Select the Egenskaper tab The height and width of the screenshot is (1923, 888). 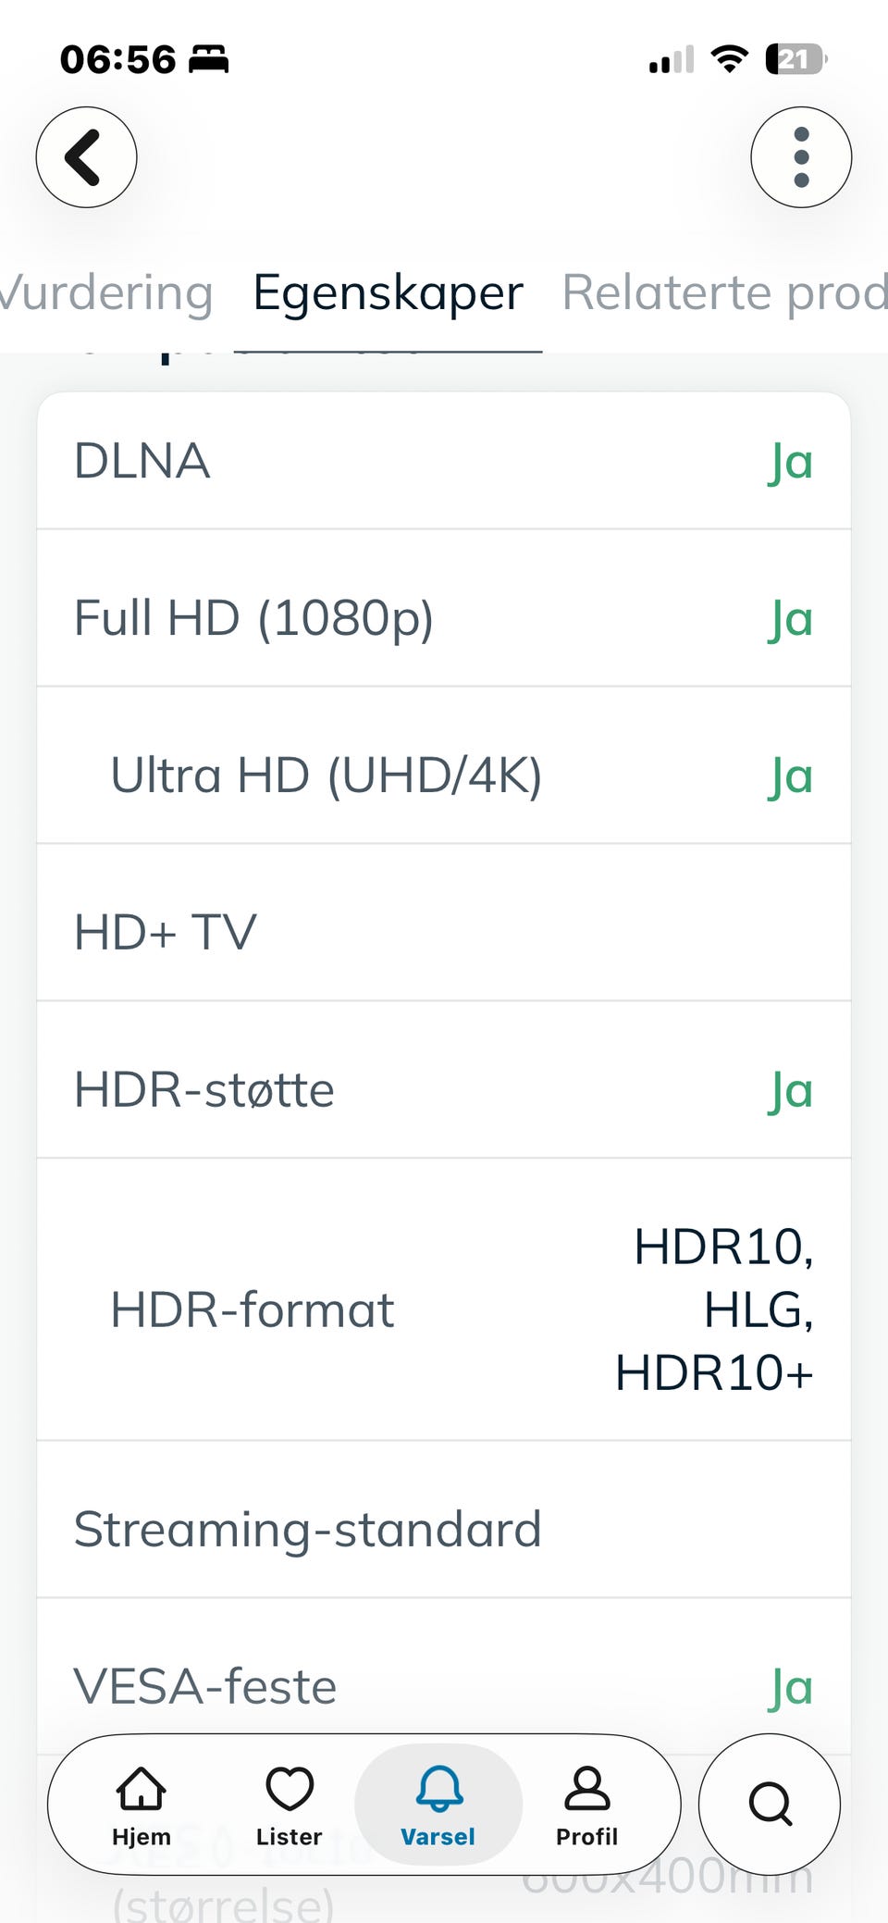(x=388, y=293)
